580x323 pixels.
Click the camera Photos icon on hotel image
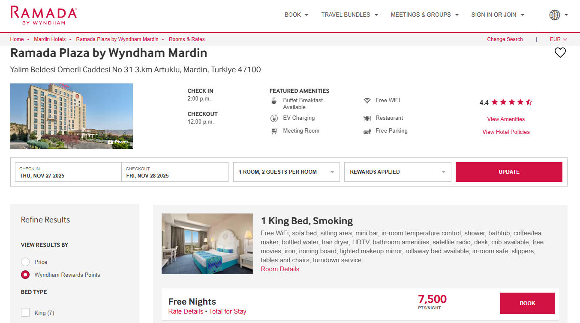[x=110, y=142]
